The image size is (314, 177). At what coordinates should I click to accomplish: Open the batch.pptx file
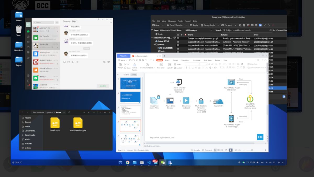[x=55, y=123]
